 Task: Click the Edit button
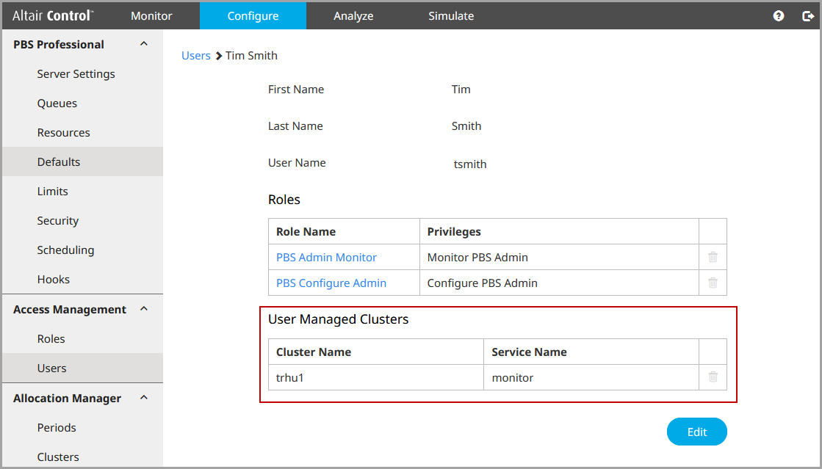(696, 432)
